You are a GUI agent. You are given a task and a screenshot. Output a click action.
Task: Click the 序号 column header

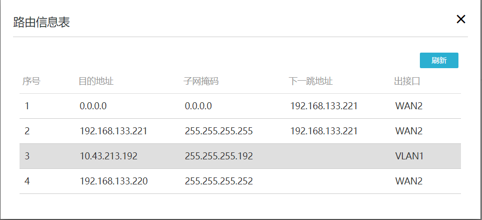31,81
